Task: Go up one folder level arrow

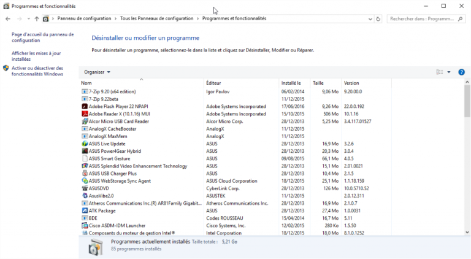Action: click(x=37, y=18)
